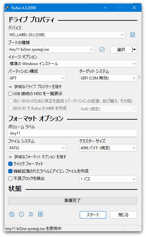Click the 選択 button
Screen dimensions: 146x237
coord(121,49)
